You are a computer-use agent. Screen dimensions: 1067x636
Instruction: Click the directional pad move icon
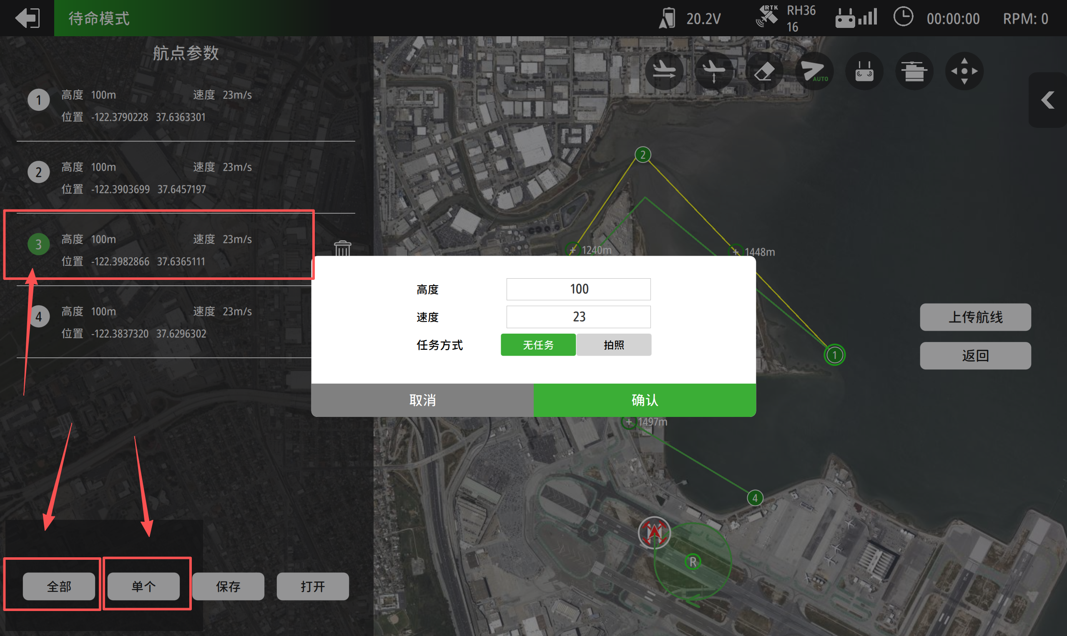click(964, 71)
